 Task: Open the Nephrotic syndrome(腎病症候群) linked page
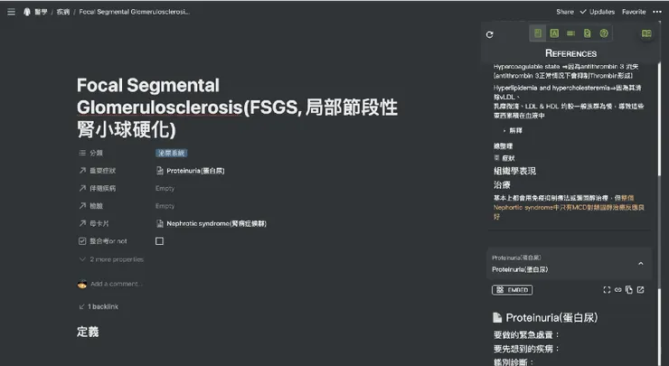tap(212, 223)
